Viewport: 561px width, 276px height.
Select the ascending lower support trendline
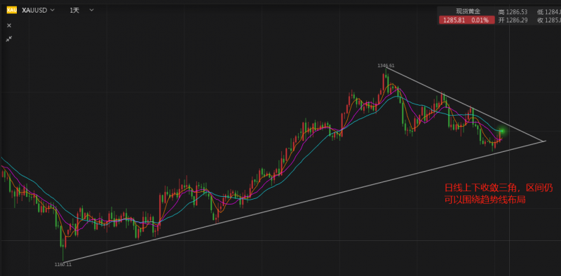pyautogui.click(x=304, y=201)
